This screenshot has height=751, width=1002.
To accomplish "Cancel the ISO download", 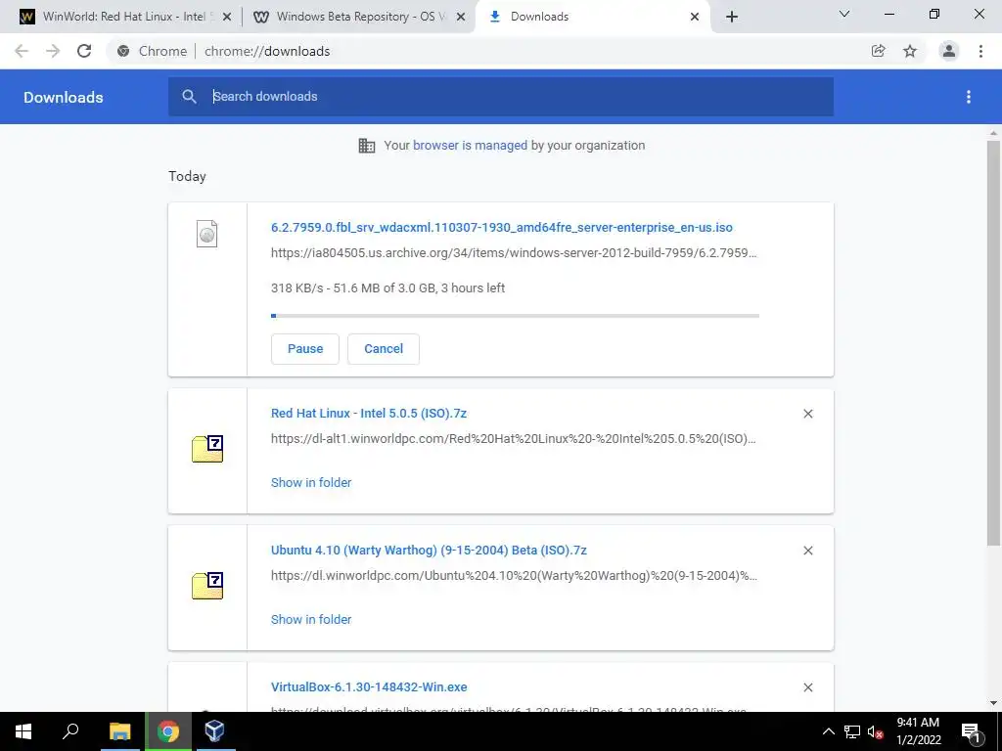I will (x=384, y=349).
